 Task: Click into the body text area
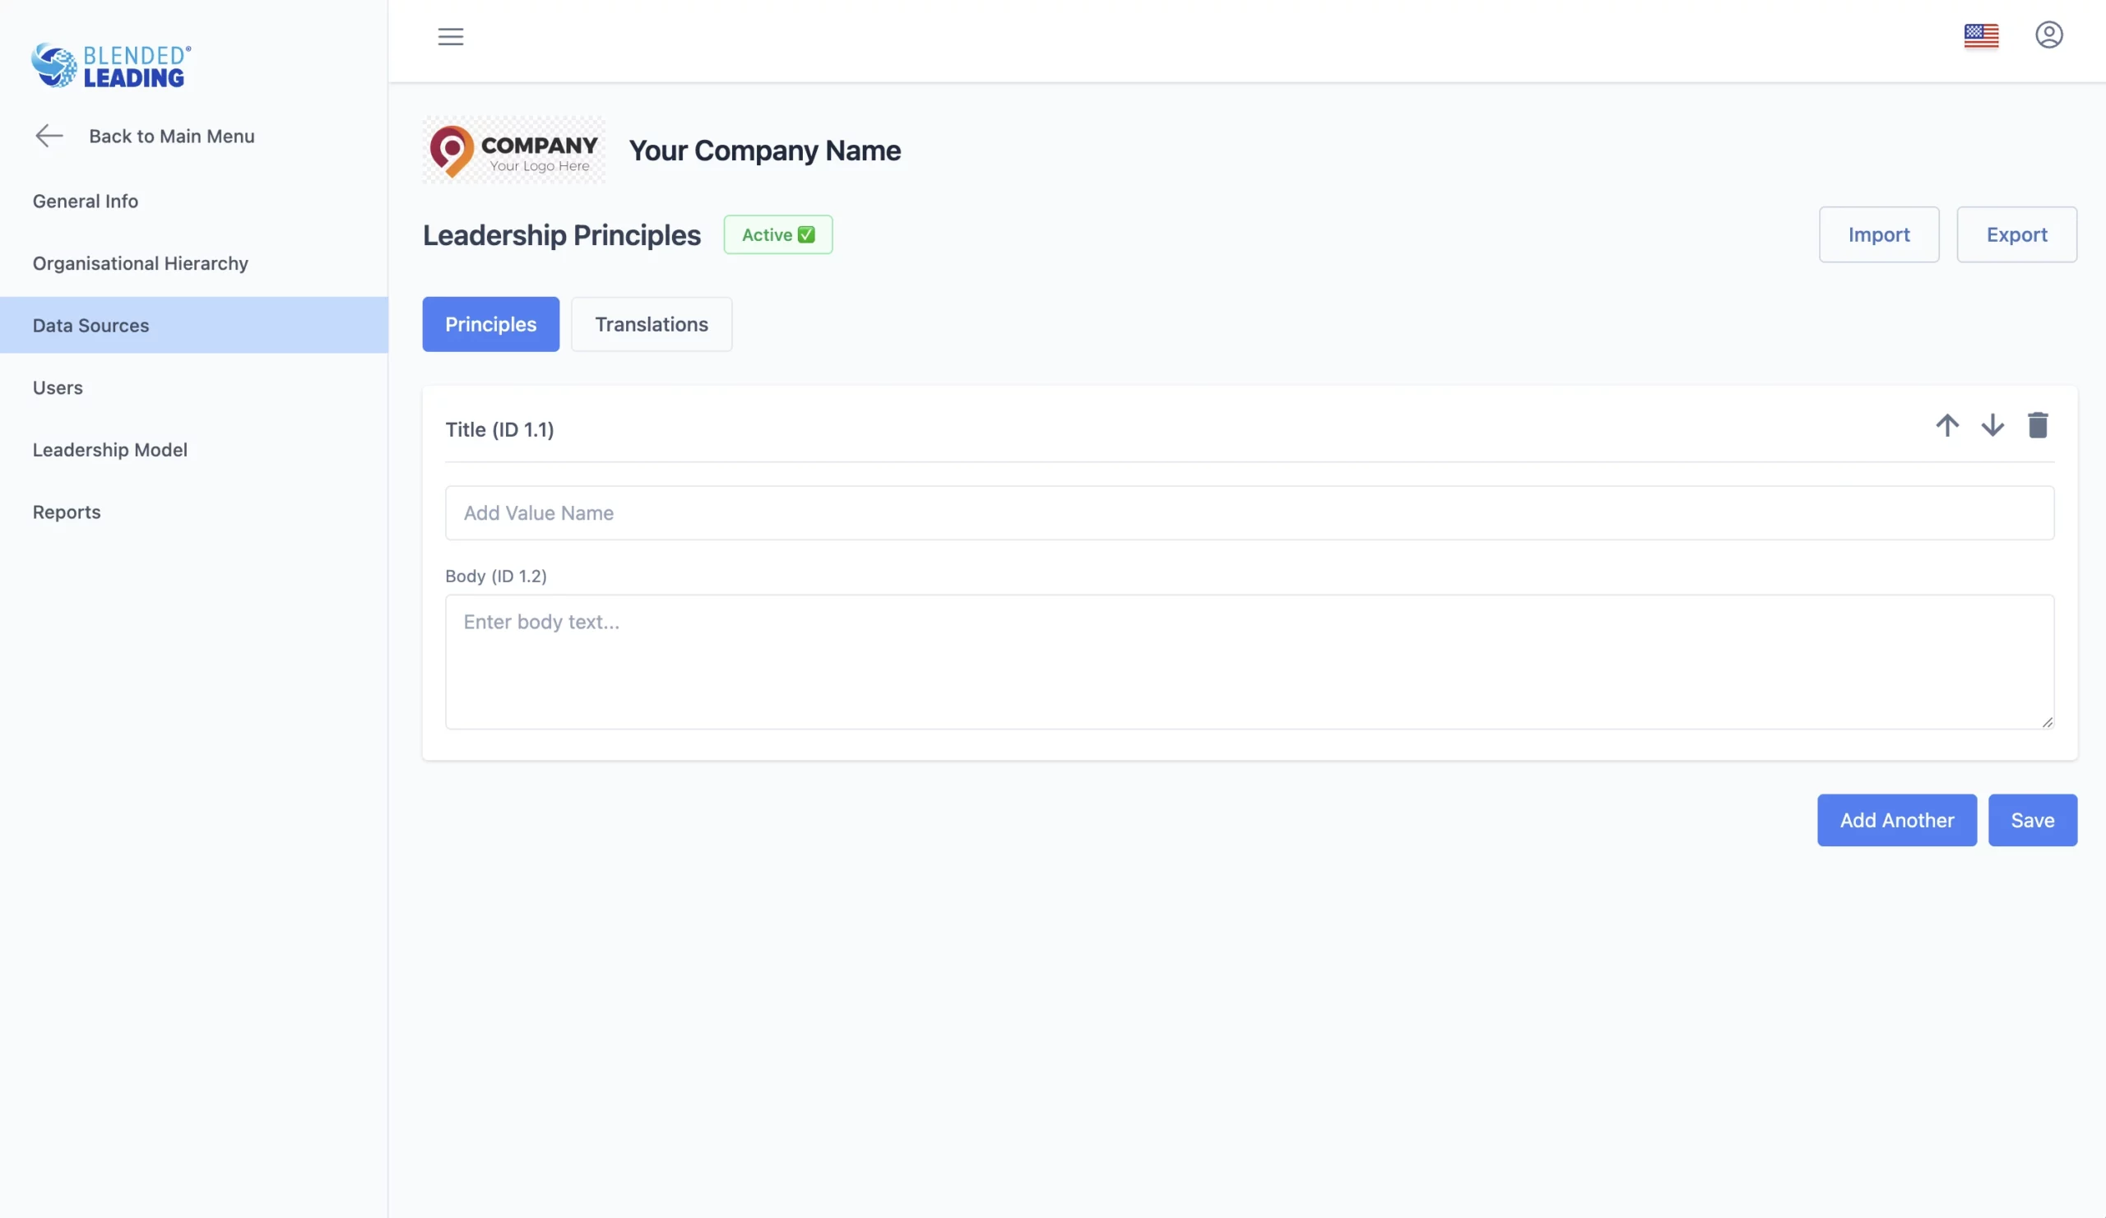1249,661
